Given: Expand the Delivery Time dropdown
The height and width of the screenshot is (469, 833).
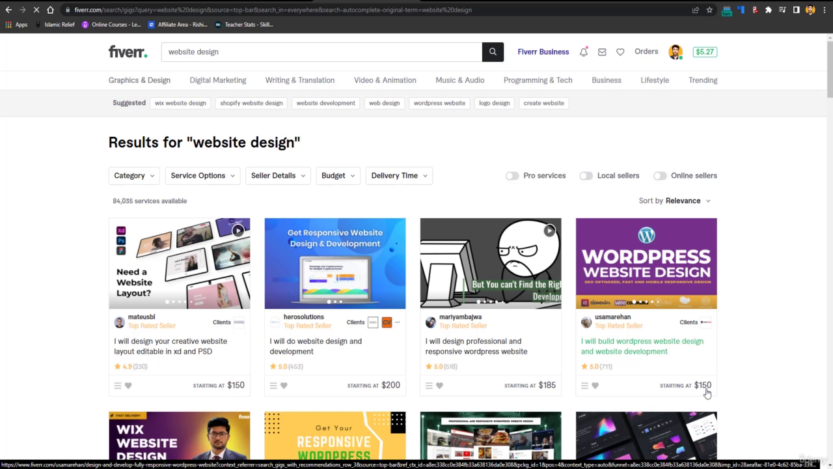Looking at the screenshot, I should pos(399,176).
